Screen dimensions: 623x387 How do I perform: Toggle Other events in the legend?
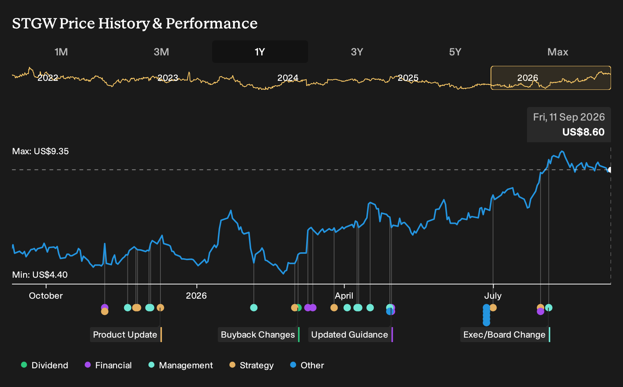[307, 365]
